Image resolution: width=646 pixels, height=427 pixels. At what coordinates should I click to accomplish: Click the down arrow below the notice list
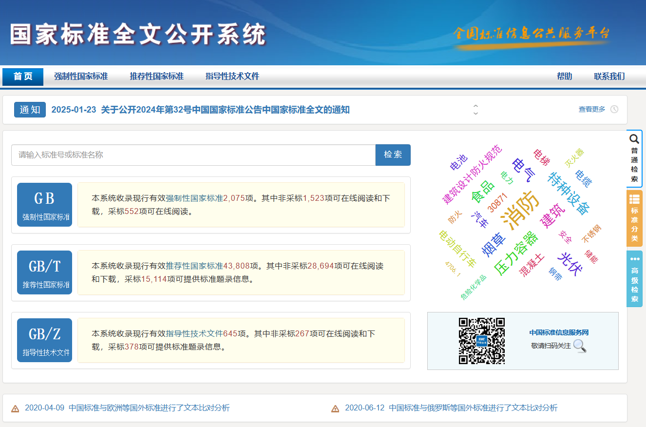(x=475, y=113)
